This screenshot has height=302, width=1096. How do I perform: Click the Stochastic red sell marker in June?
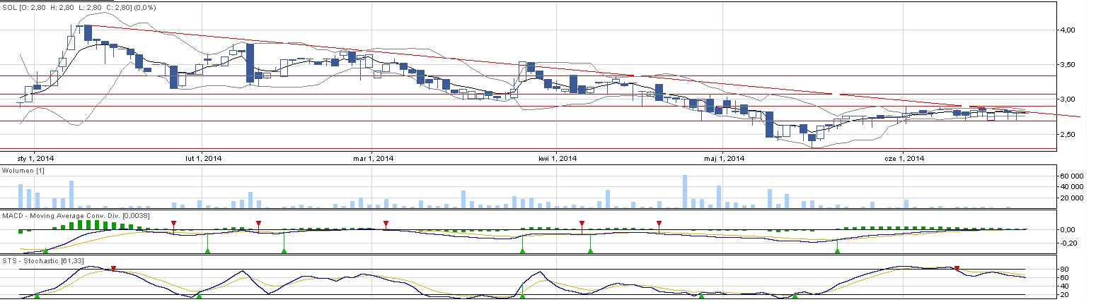coord(957,268)
